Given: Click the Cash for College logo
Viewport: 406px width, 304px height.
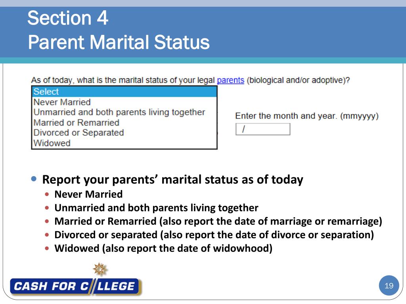Looking at the screenshot, I should (76, 286).
